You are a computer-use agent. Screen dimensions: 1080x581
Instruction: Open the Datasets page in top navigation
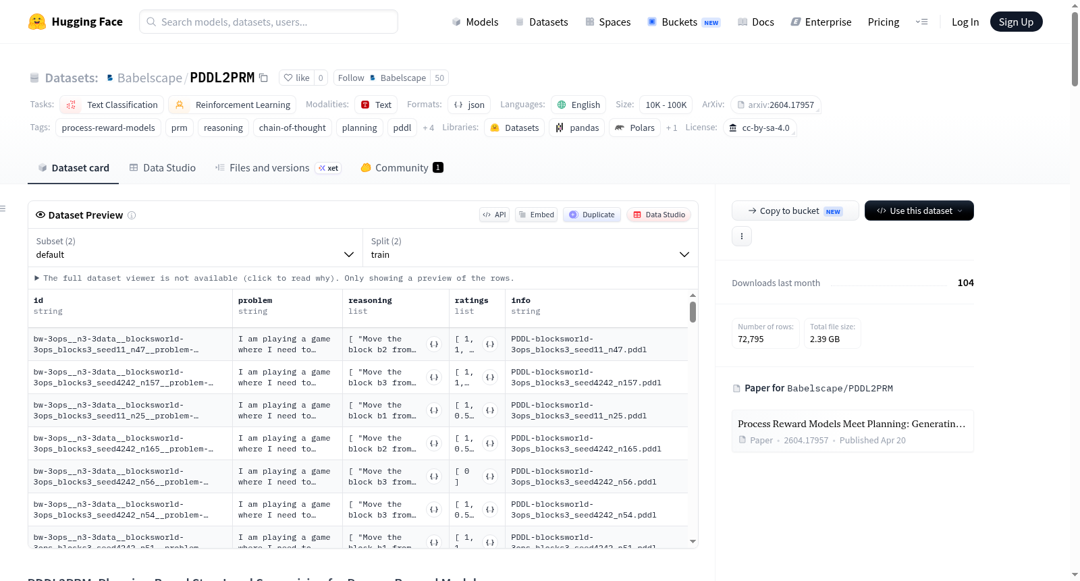click(541, 22)
